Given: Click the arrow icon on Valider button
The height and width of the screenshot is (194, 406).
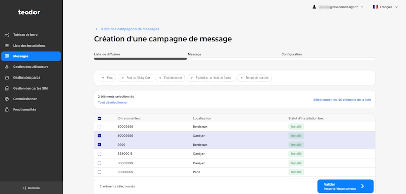Looking at the screenshot, I should click(362, 186).
